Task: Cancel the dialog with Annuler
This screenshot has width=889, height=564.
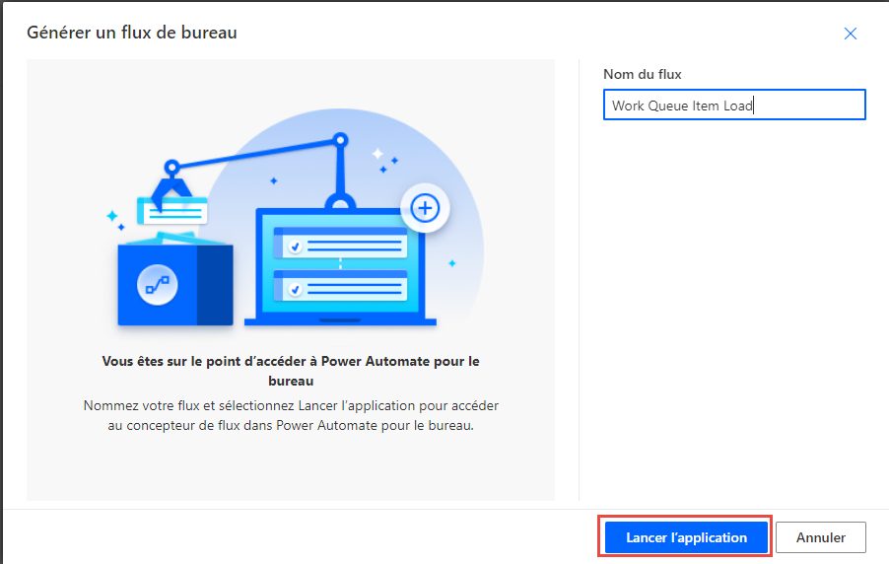Action: click(820, 537)
